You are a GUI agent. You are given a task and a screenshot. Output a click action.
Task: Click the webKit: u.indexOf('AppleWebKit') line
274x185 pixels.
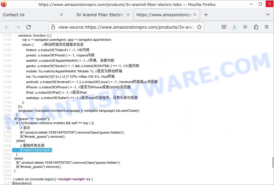pos(70,61)
